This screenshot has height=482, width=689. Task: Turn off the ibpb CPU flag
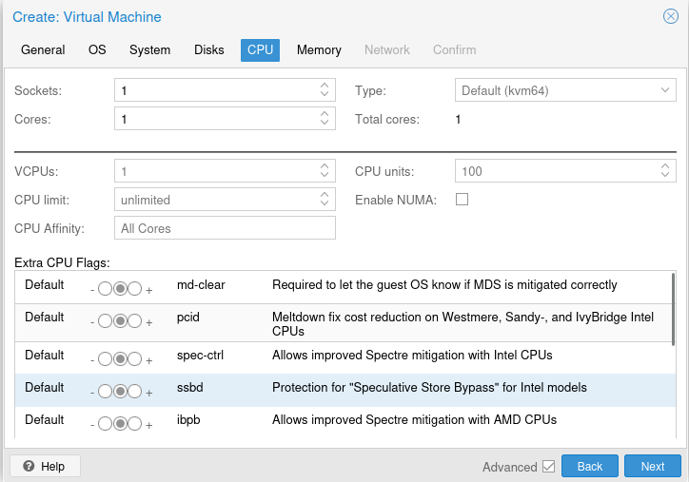tap(105, 424)
